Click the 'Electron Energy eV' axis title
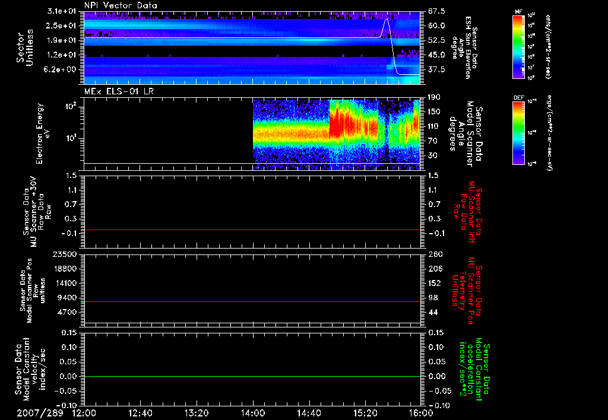This screenshot has height=420, width=608. (x=43, y=133)
